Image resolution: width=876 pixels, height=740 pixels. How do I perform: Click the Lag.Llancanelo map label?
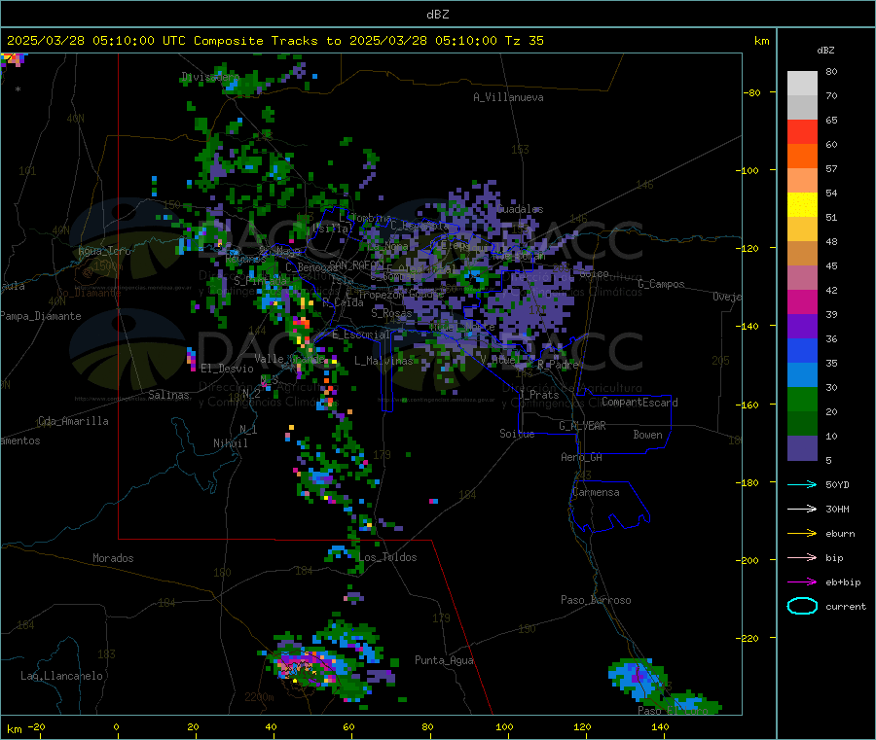(x=61, y=676)
